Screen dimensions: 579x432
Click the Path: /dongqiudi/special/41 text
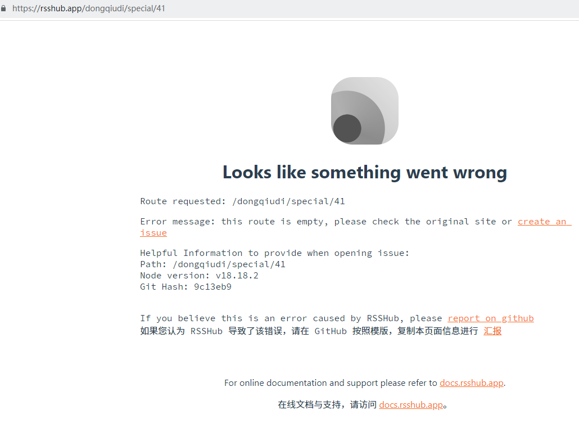pos(212,264)
